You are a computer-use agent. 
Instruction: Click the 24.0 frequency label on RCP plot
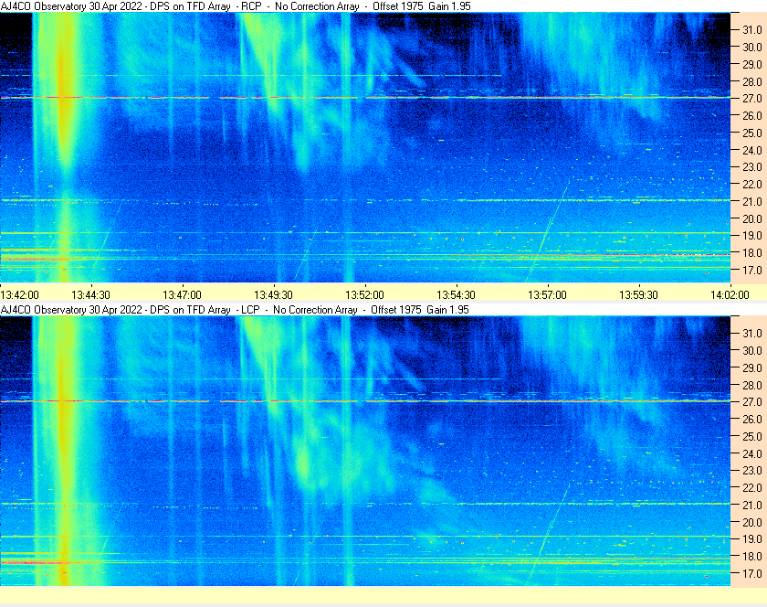coord(752,150)
